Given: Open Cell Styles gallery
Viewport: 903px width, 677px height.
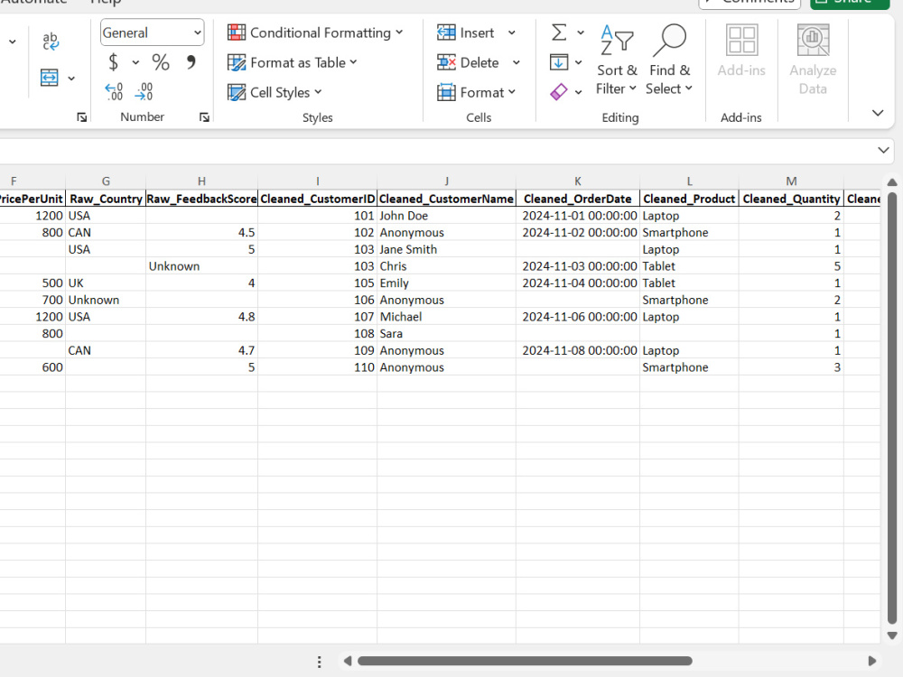Looking at the screenshot, I should click(x=275, y=92).
